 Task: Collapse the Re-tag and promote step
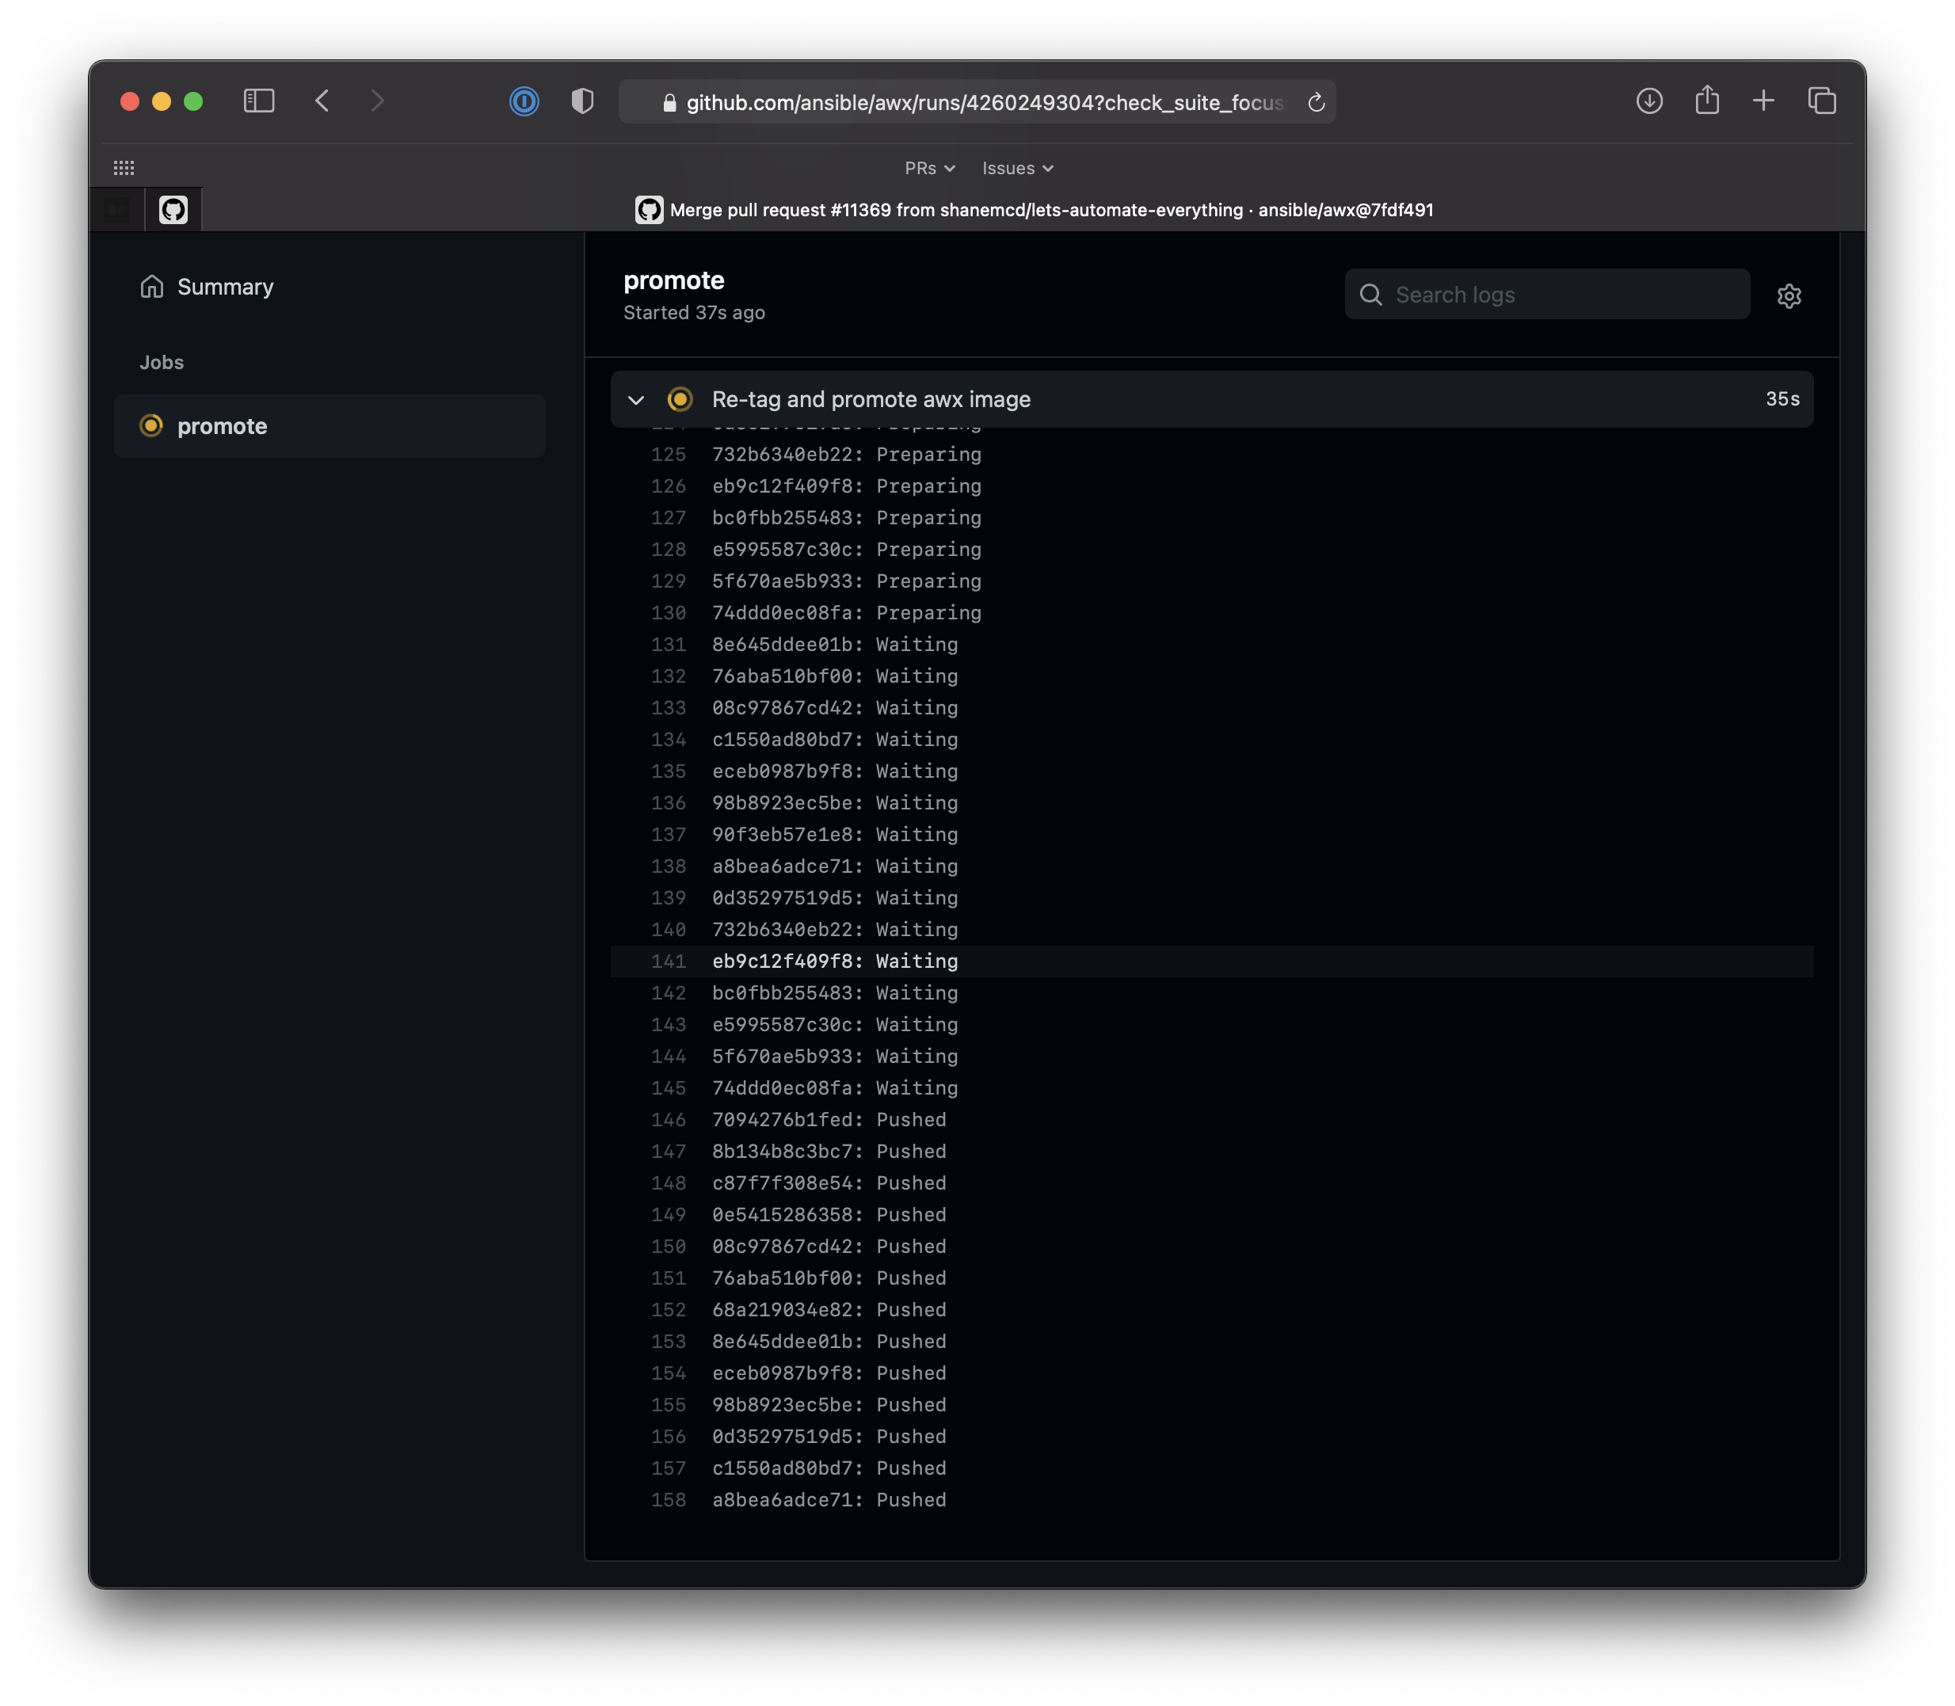pos(636,400)
